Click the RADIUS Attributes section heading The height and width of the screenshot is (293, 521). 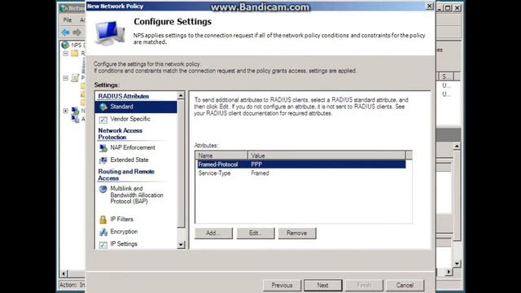123,96
